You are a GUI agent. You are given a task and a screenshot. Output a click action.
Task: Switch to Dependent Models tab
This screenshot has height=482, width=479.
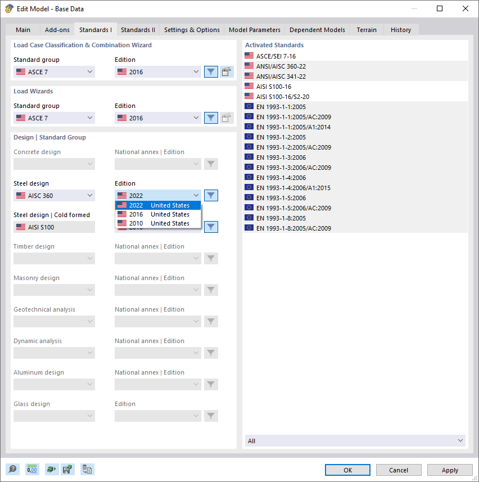pos(317,30)
